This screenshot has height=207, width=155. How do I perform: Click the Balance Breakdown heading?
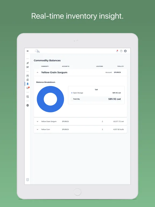click(x=46, y=82)
